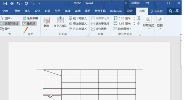Expand the 删除 dropdown arrow
This screenshot has height=100, width=184.
pos(46,29)
